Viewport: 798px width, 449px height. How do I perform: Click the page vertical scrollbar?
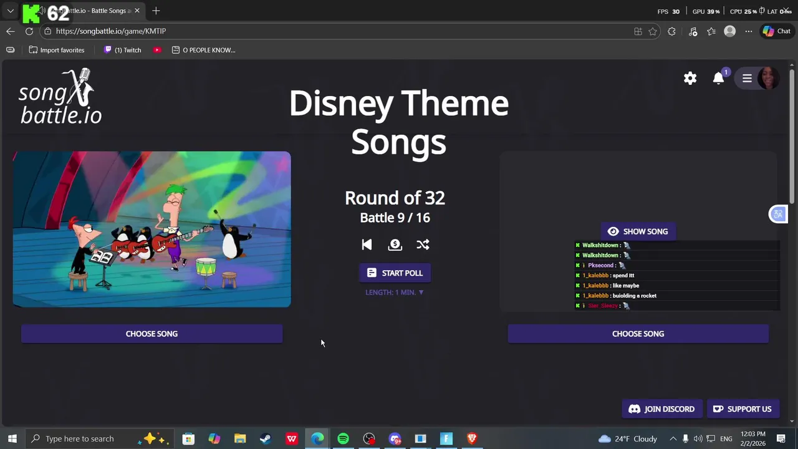click(x=792, y=137)
